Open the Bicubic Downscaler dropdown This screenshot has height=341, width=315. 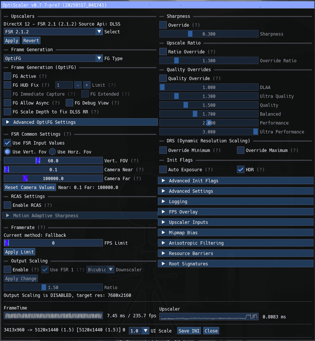(x=100, y=269)
